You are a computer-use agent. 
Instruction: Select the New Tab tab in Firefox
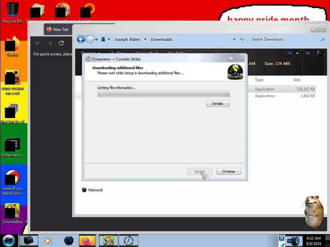click(58, 29)
